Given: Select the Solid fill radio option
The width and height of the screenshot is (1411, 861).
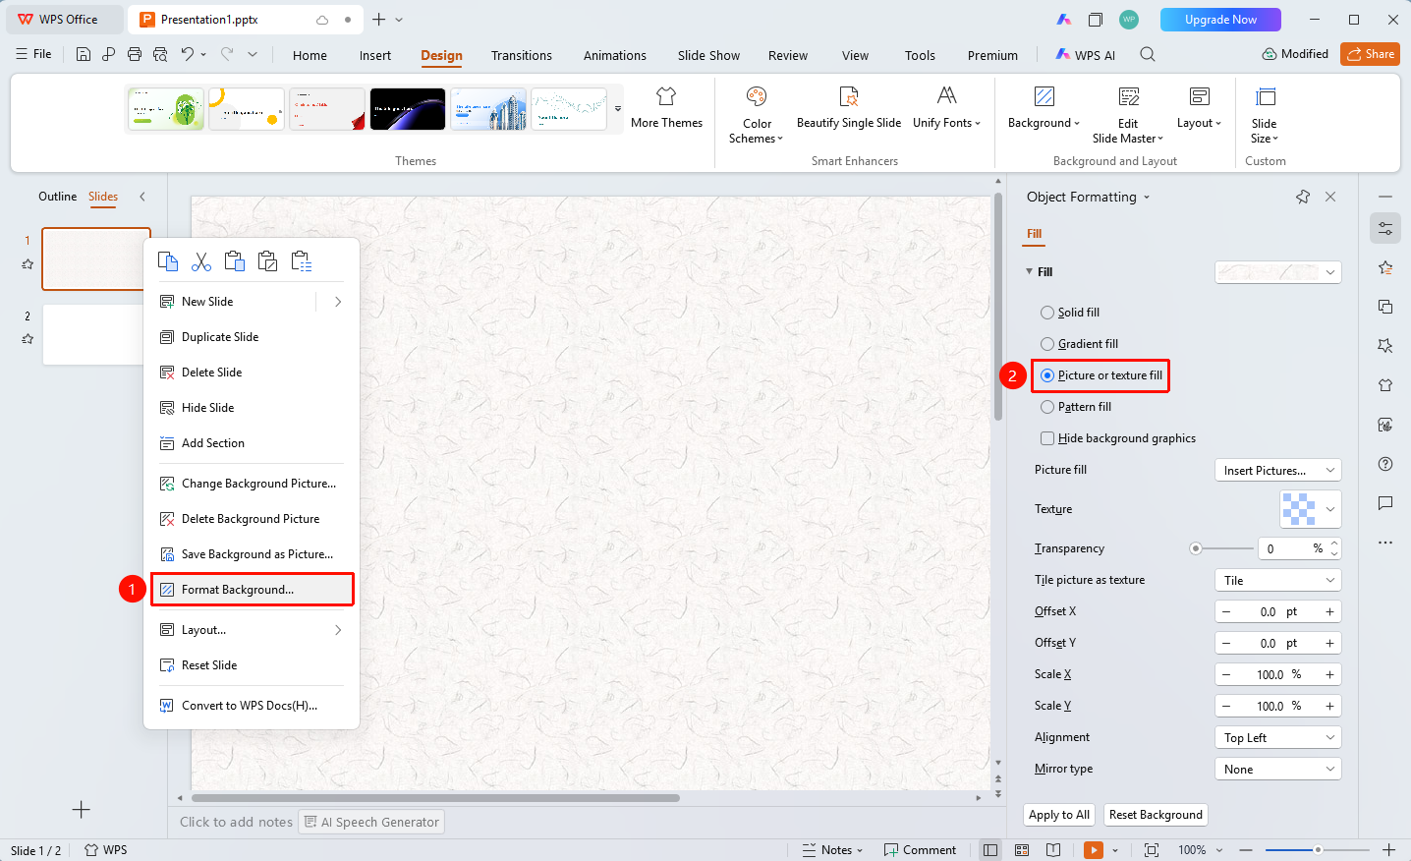Looking at the screenshot, I should 1047,313.
